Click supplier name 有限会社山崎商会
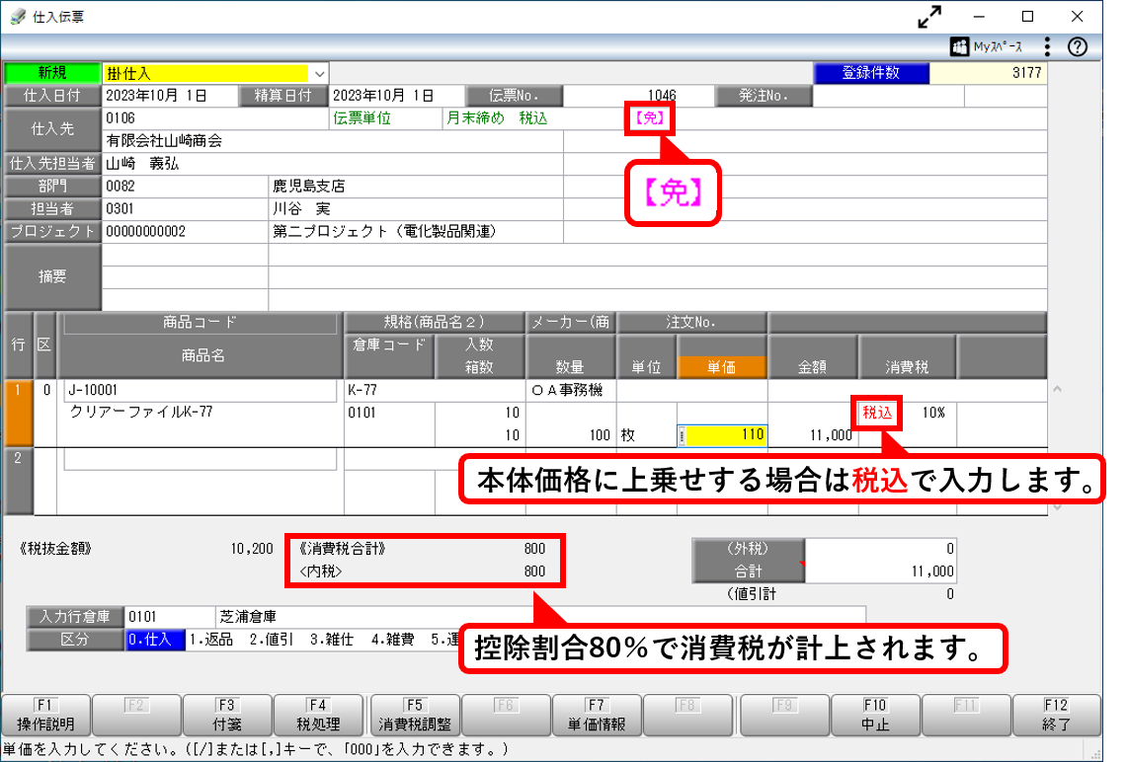 click(332, 141)
